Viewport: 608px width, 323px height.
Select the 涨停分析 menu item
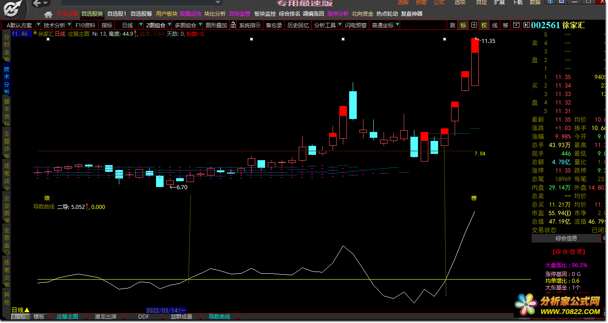pos(338,14)
